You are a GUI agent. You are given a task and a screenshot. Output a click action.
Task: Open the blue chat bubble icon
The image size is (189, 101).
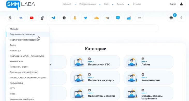click(x=118, y=18)
